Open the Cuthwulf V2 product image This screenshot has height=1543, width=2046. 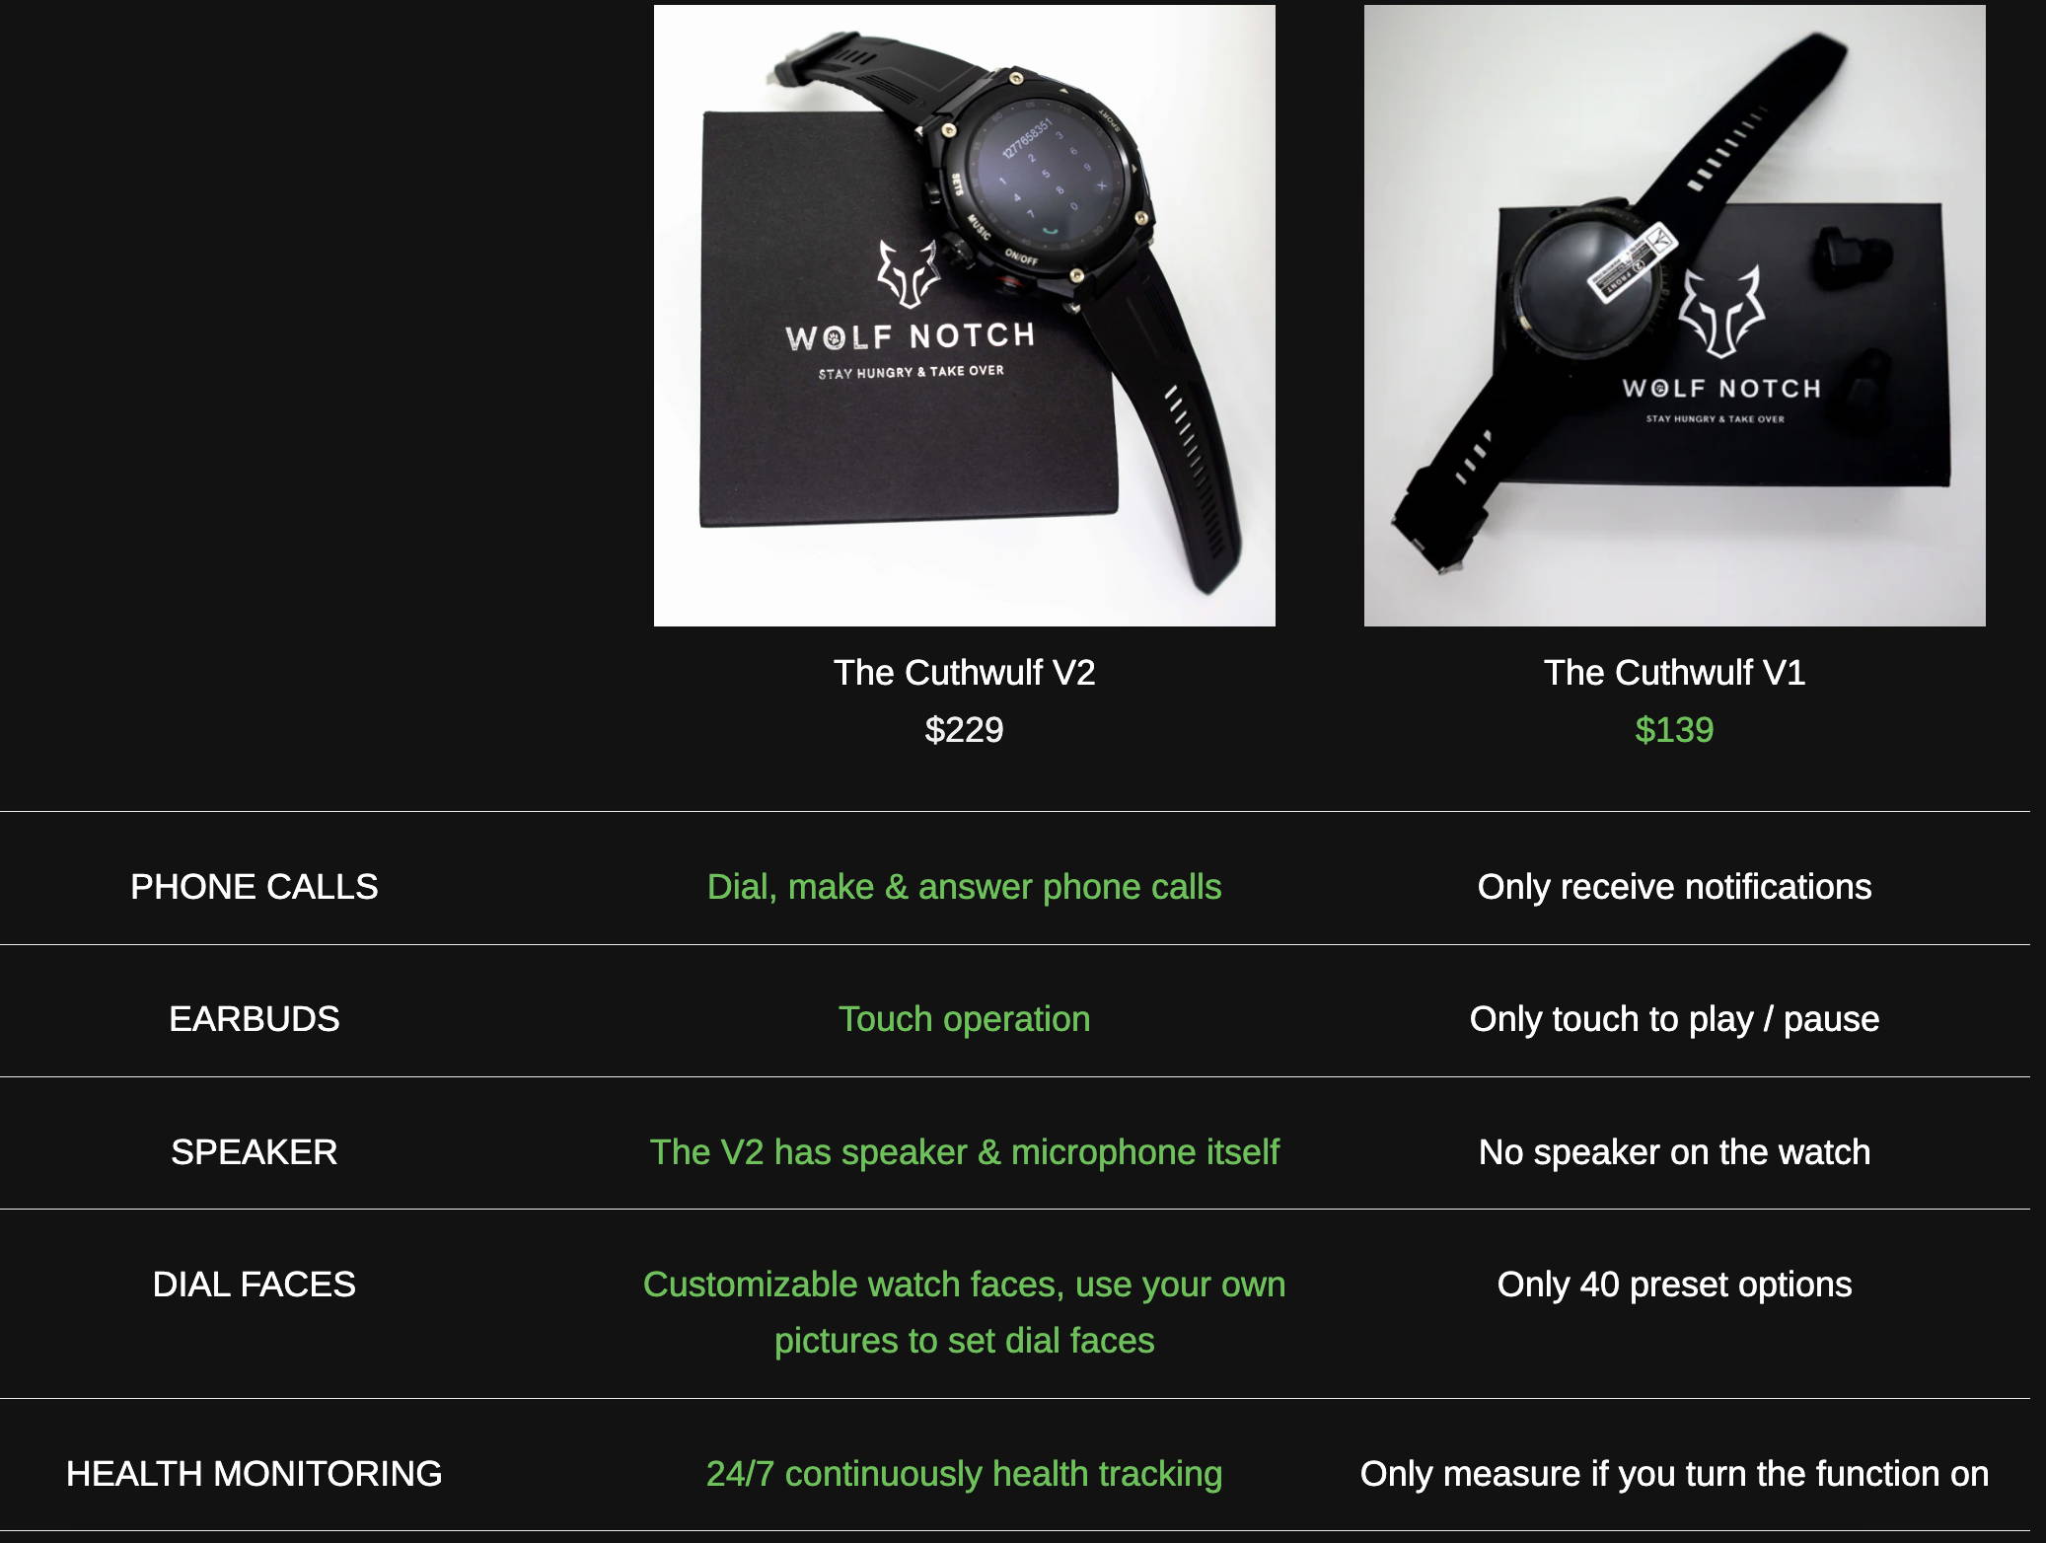point(964,316)
